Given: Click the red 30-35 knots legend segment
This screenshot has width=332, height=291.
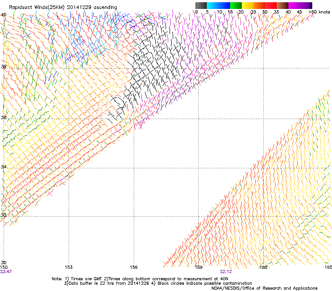Looking at the screenshot, I should [271, 5].
